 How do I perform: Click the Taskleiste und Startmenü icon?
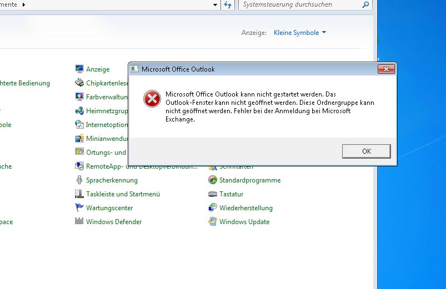79,194
